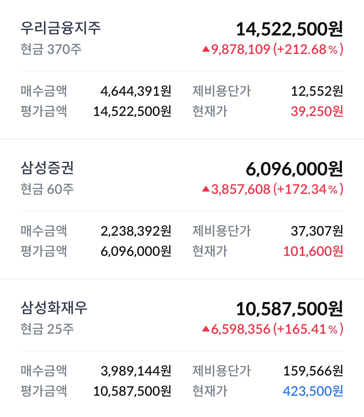Click the 현금 25주 quantity label

coord(47,329)
